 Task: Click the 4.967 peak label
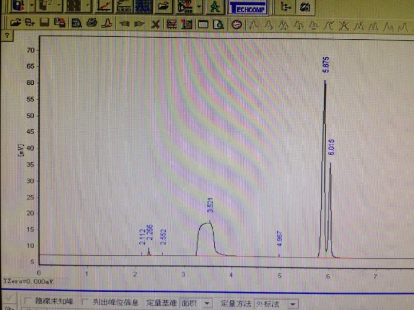point(279,239)
